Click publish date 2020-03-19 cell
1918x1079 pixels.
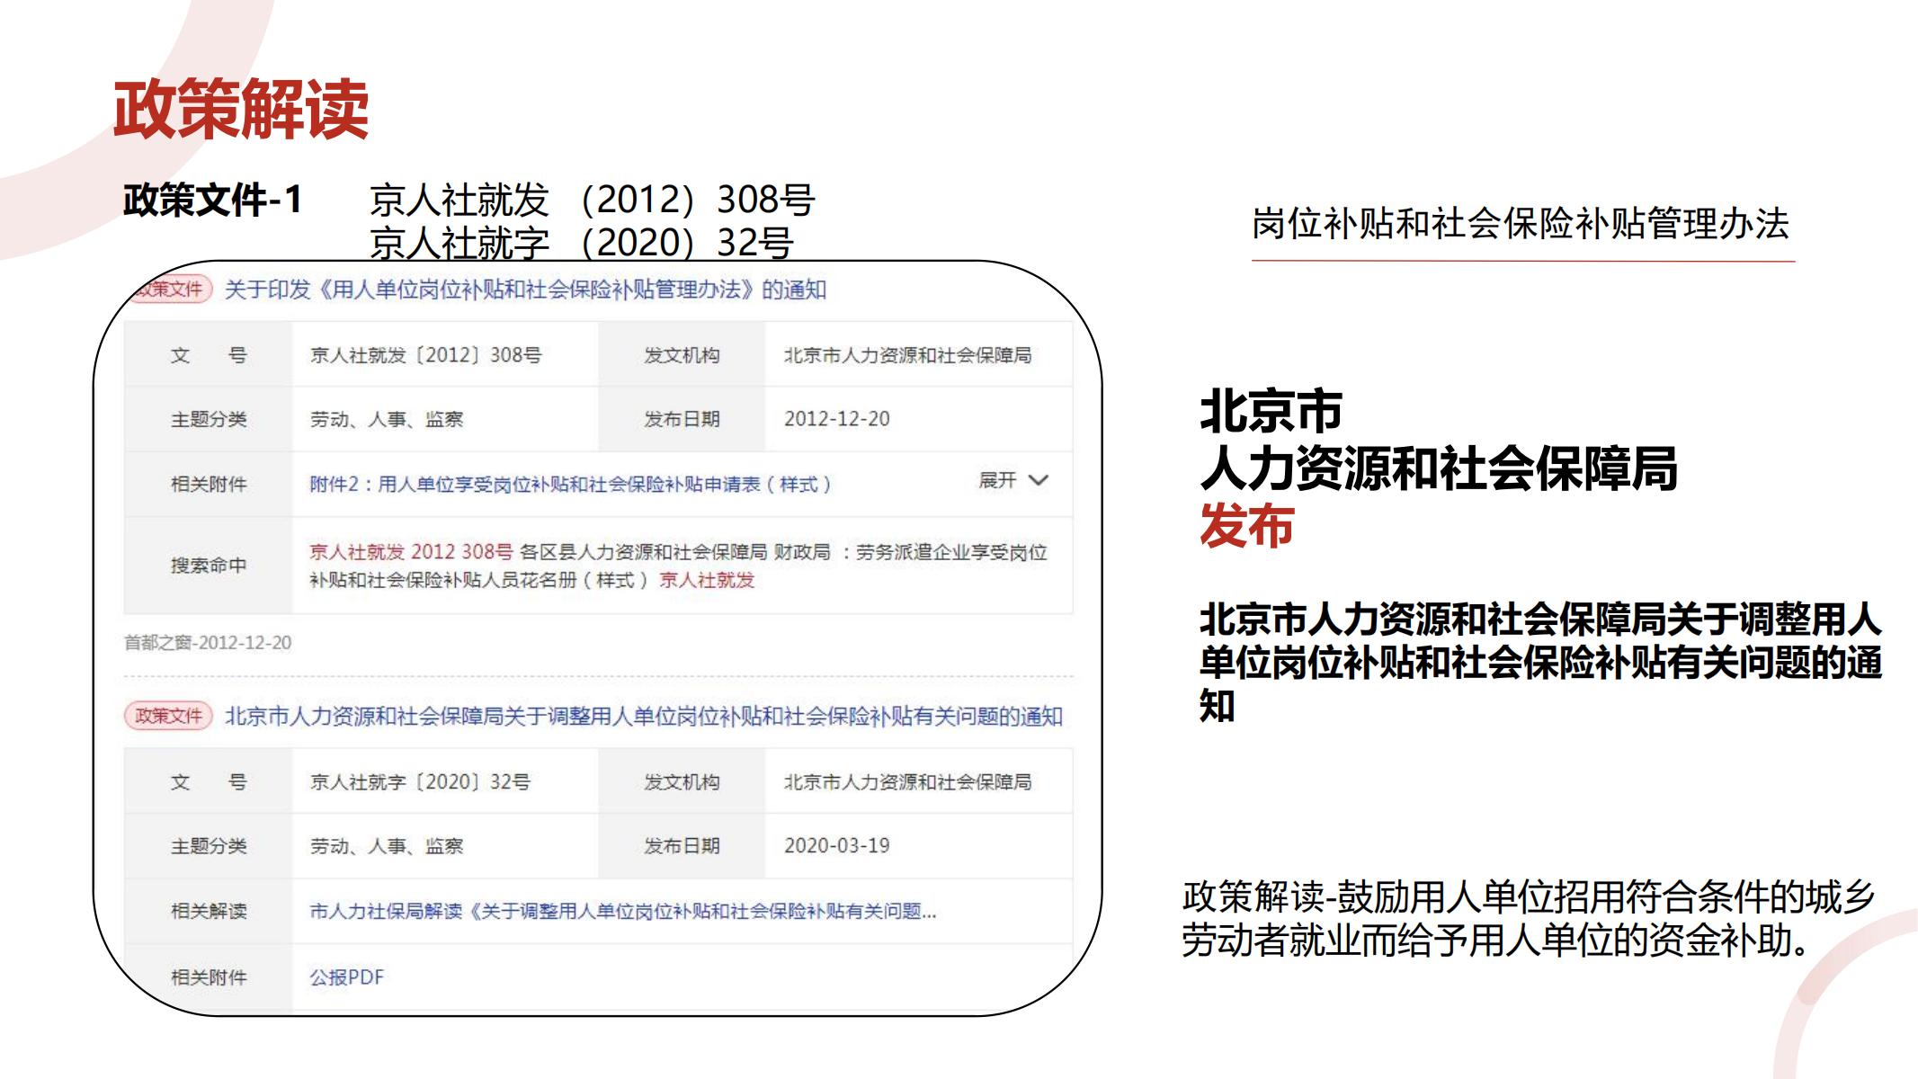[836, 846]
